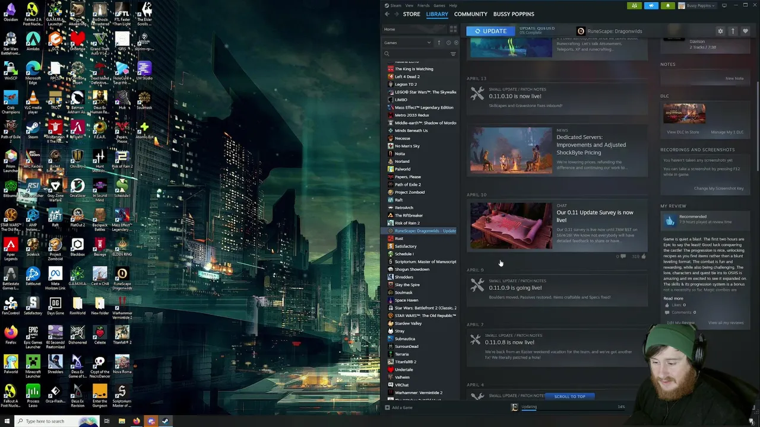This screenshot has width=760, height=427.
Task: Open 0.11.0.10 is now live patch notes
Action: pyautogui.click(x=515, y=96)
